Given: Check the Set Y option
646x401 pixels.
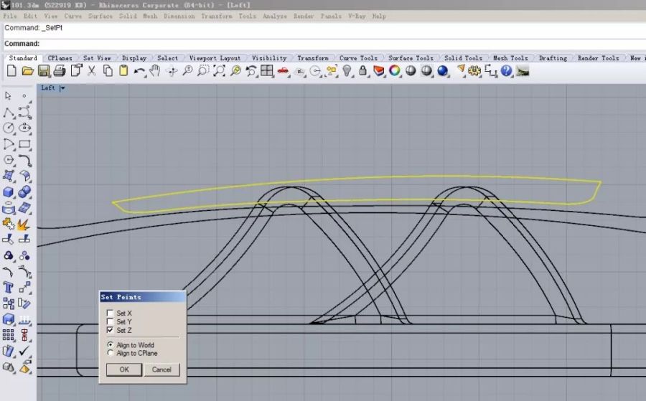Looking at the screenshot, I should pos(110,322).
